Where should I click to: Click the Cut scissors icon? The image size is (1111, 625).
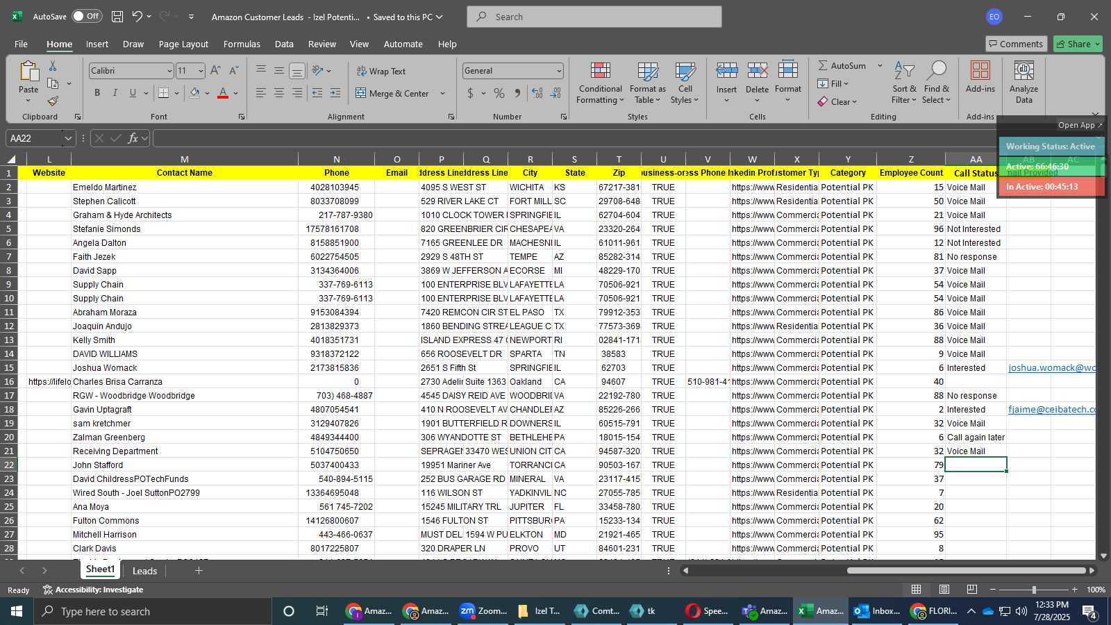pos(53,65)
